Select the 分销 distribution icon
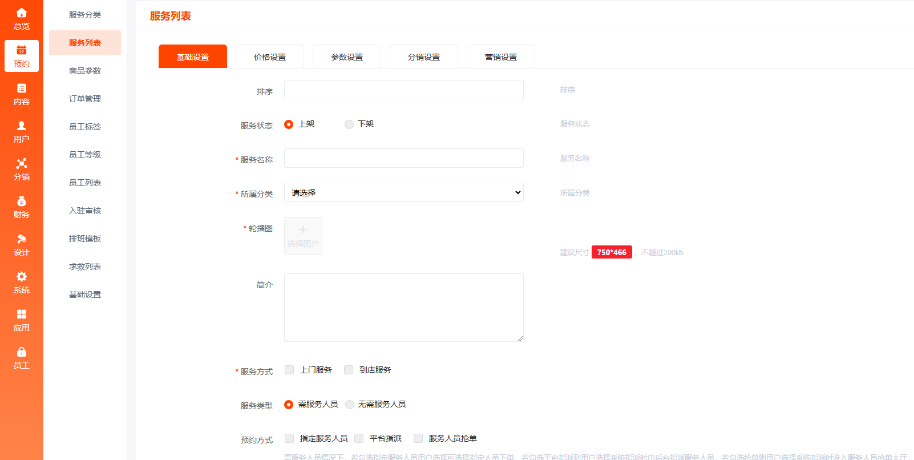 tap(21, 164)
